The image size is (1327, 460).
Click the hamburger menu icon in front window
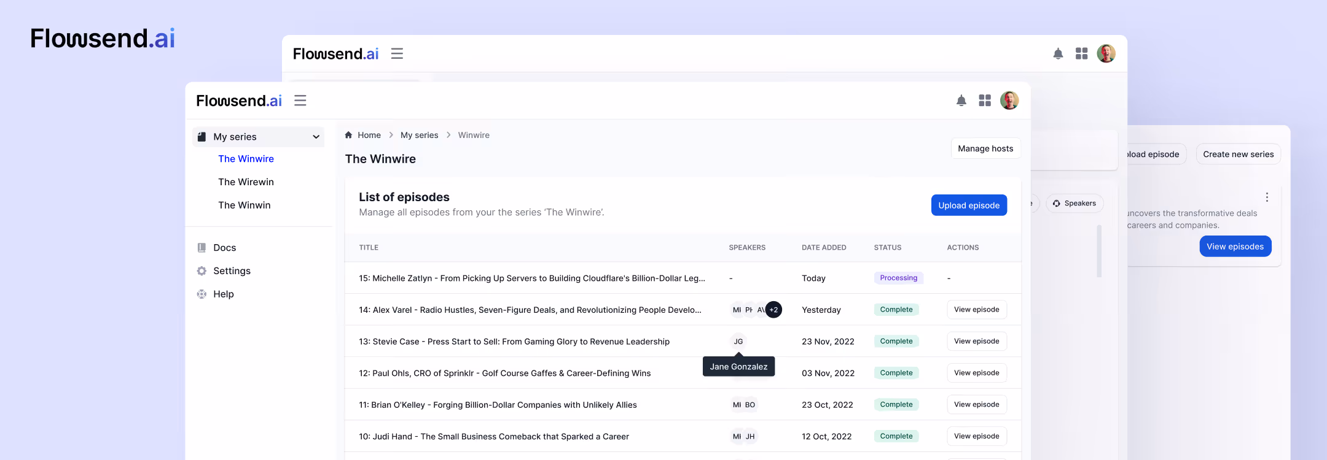tap(300, 101)
